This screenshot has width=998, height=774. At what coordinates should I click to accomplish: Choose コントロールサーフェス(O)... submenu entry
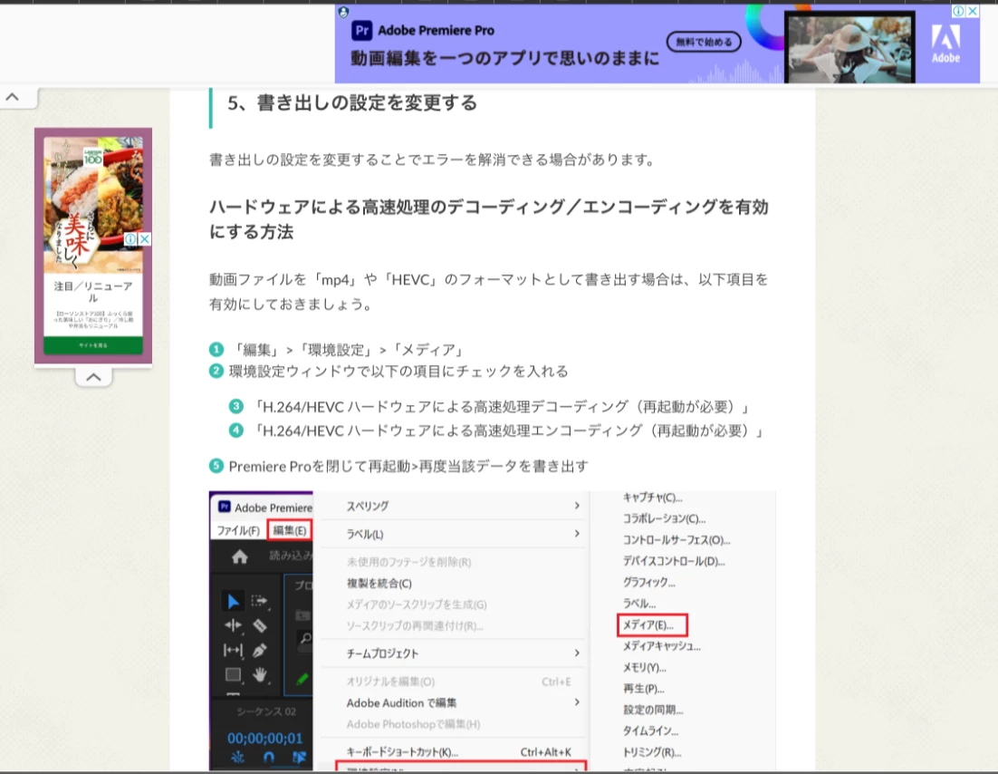(676, 539)
